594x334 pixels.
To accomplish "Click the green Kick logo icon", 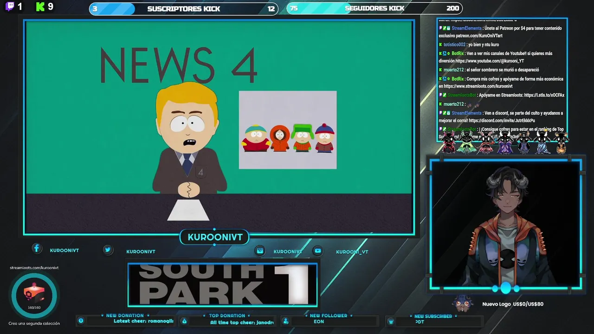I will tap(40, 6).
